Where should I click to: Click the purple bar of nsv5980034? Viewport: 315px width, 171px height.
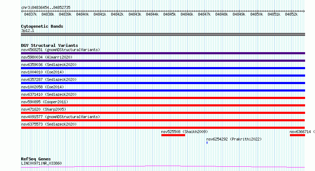pyautogui.click(x=163, y=61)
